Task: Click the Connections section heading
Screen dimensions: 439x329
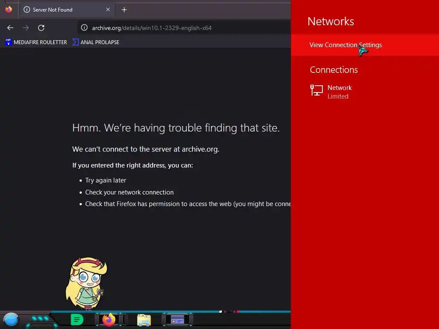Action: (x=334, y=70)
